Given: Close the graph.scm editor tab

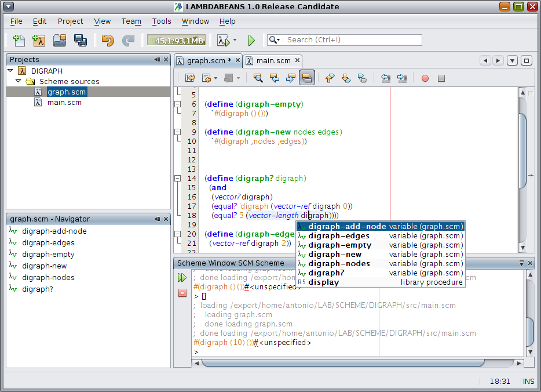Looking at the screenshot, I should (237, 60).
